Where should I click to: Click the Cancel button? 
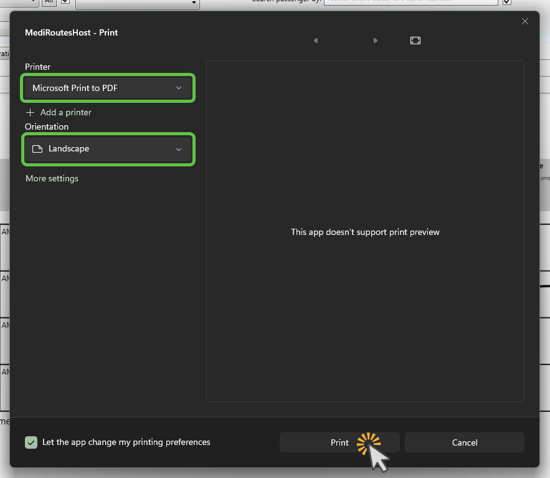(x=465, y=442)
